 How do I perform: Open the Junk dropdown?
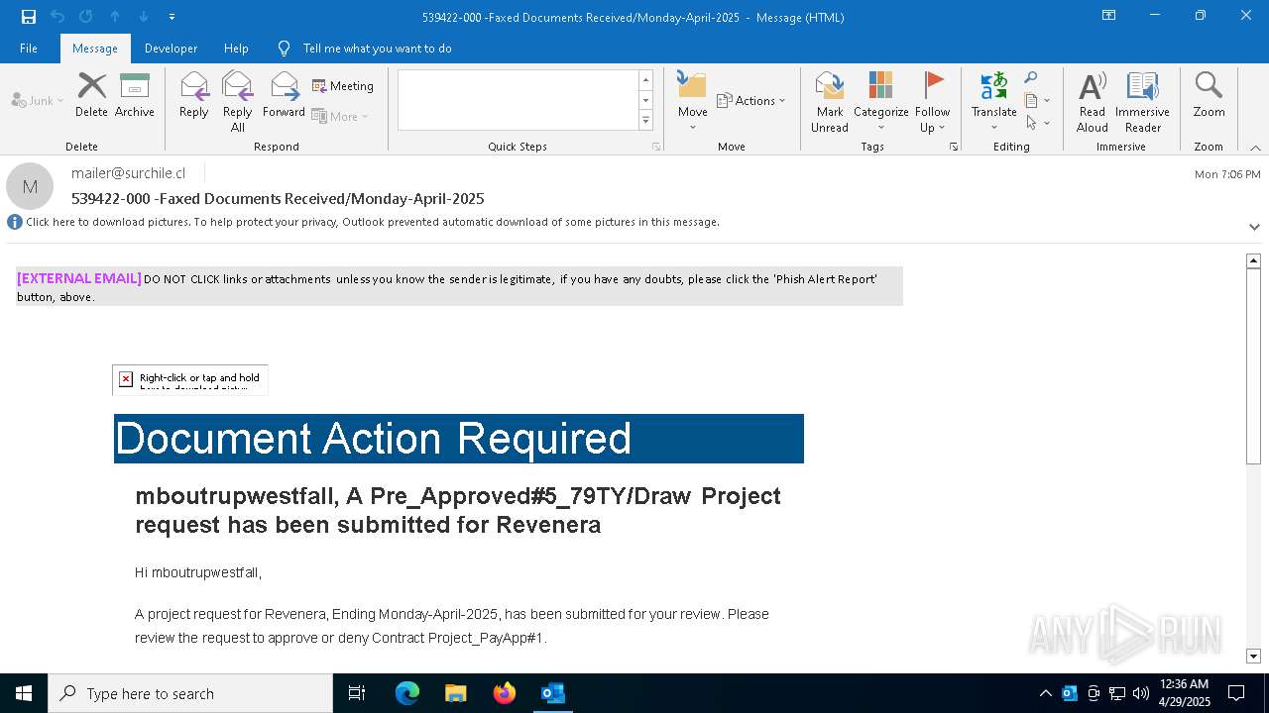[38, 100]
